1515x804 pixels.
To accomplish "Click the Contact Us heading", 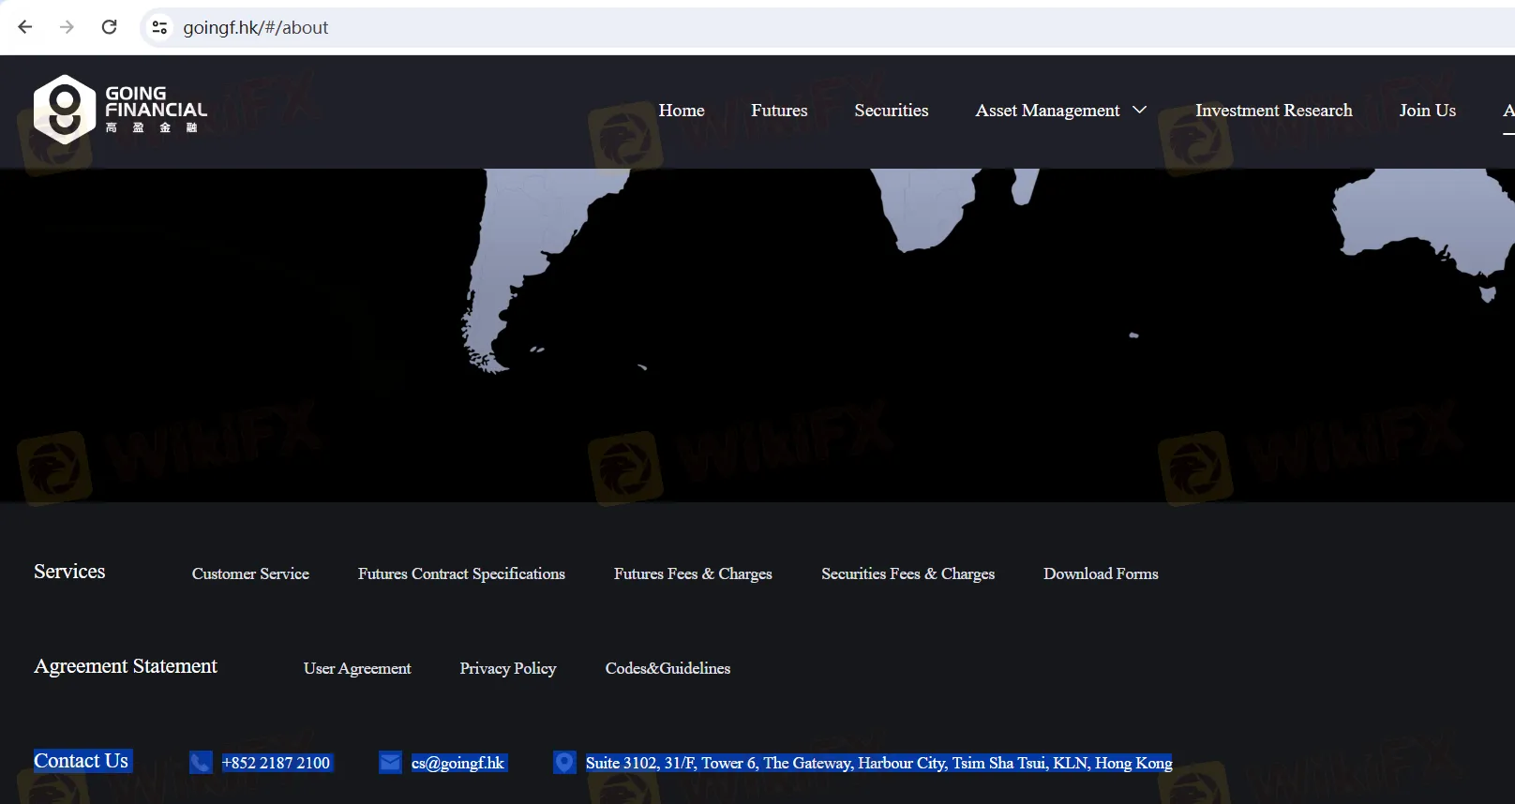I will [x=82, y=761].
